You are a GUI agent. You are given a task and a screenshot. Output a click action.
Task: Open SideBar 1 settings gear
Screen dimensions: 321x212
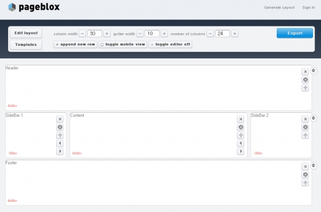coord(60,127)
